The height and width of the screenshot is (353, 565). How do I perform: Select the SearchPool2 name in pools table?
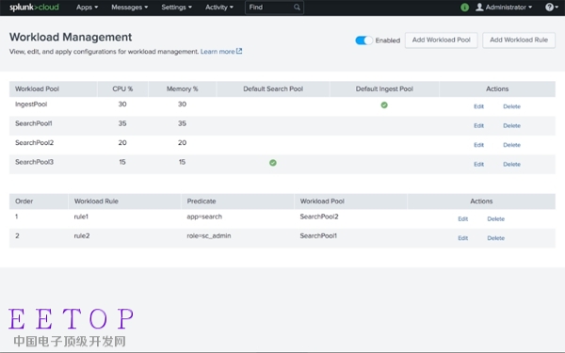tap(34, 143)
